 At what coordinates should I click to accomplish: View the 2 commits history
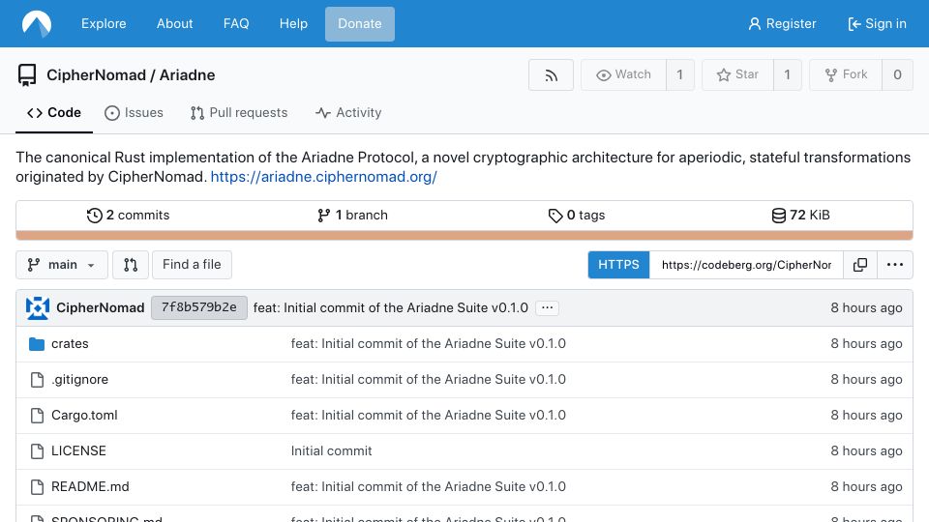point(128,216)
